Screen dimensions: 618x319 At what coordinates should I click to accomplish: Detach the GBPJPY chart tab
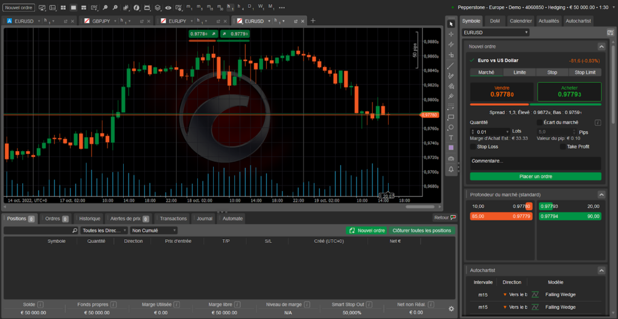pyautogui.click(x=141, y=21)
